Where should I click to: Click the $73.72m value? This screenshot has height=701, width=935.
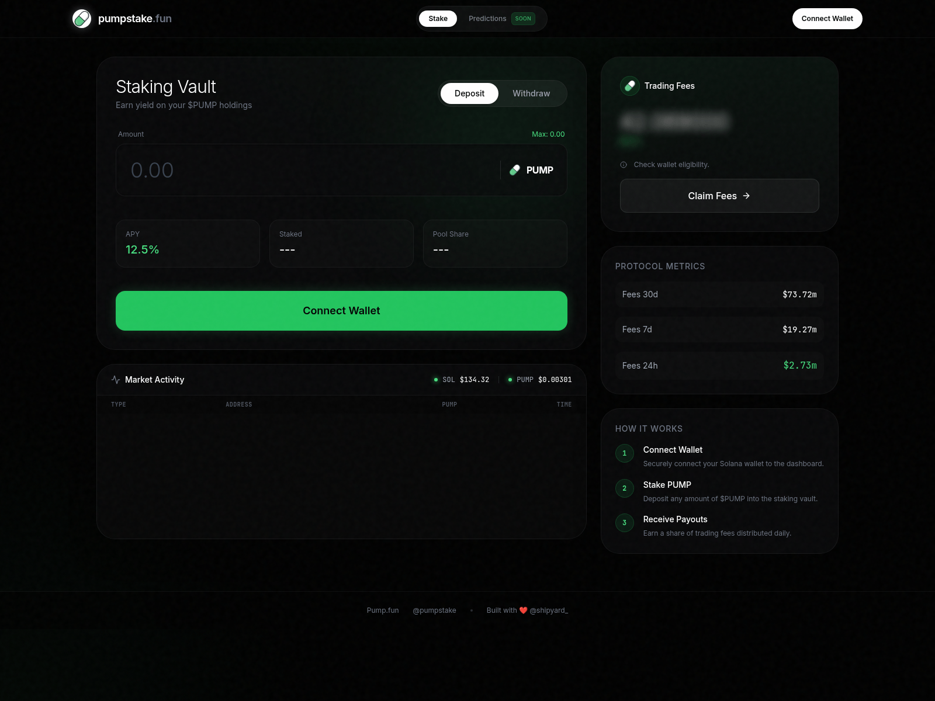tap(799, 294)
